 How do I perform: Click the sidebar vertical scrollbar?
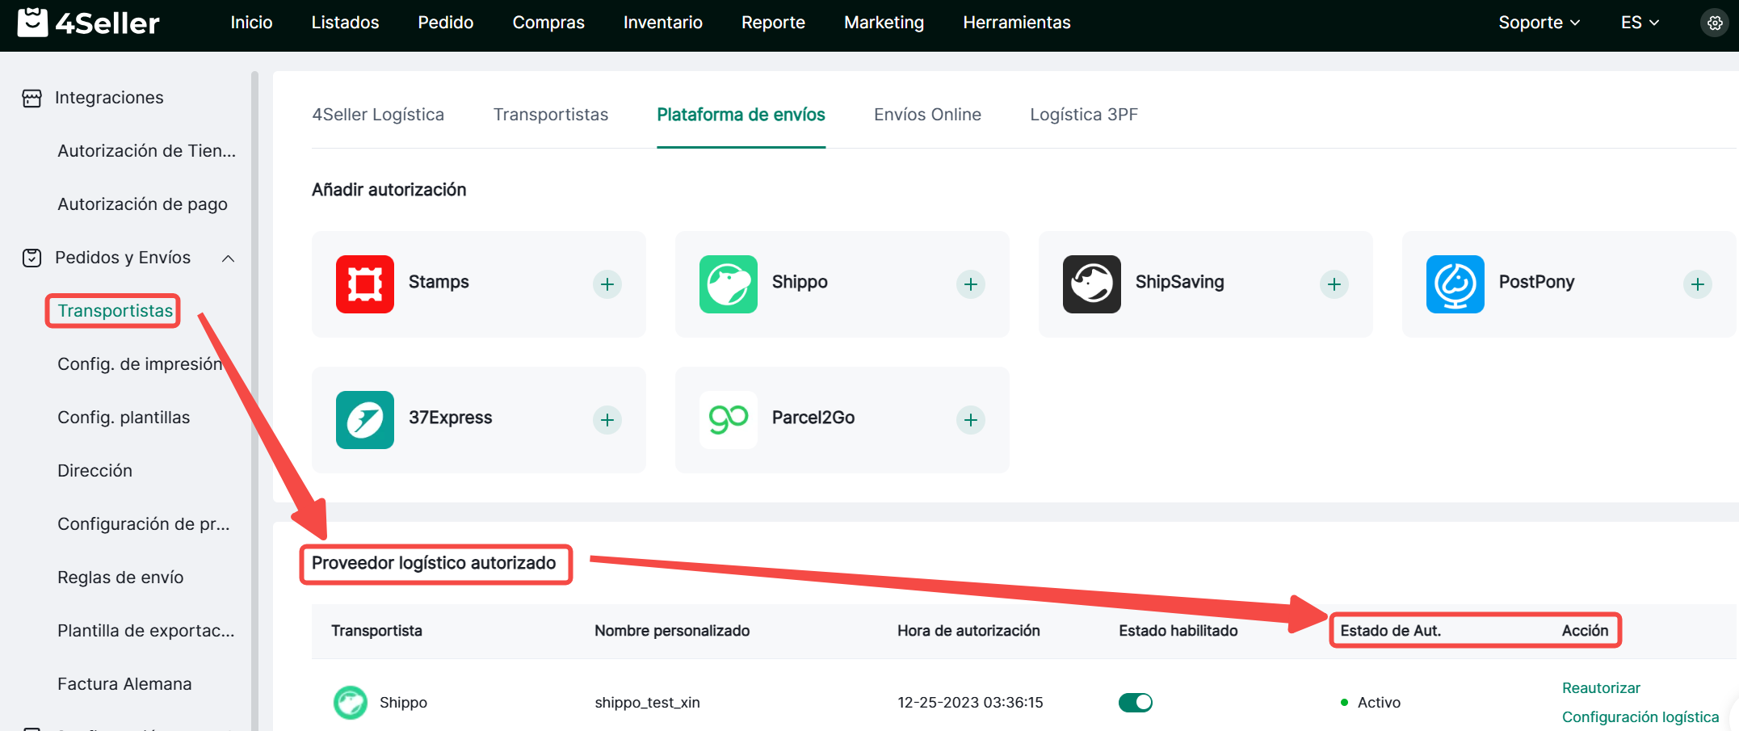point(254,404)
